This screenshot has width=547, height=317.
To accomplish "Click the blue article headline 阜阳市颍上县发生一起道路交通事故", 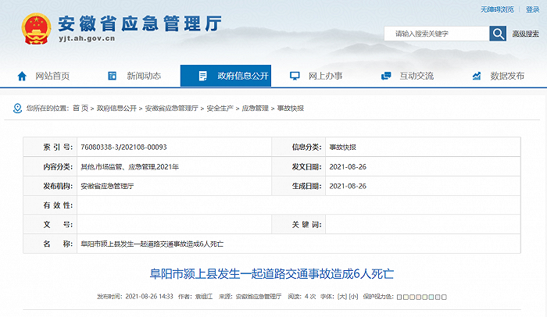I will coord(272,274).
